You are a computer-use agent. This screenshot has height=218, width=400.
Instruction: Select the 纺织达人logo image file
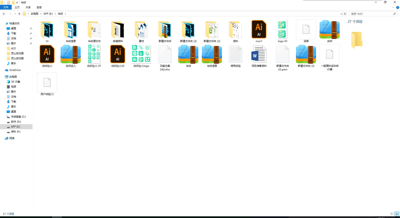tap(141, 54)
